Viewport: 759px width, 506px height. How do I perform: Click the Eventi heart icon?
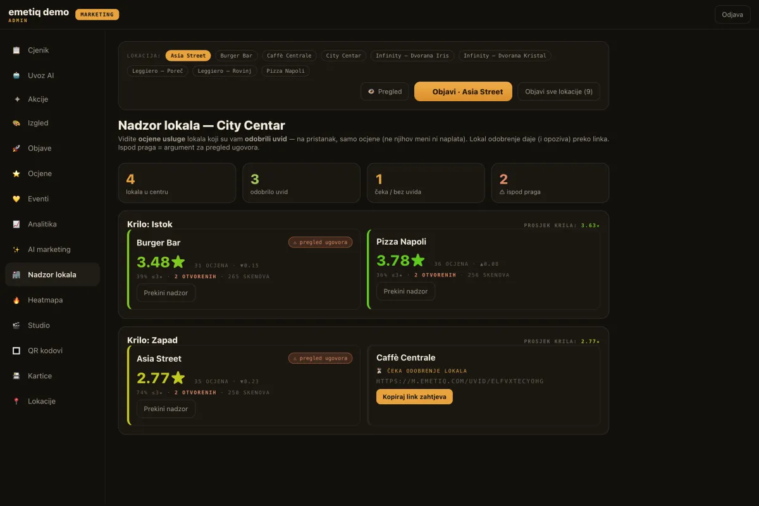(16, 199)
